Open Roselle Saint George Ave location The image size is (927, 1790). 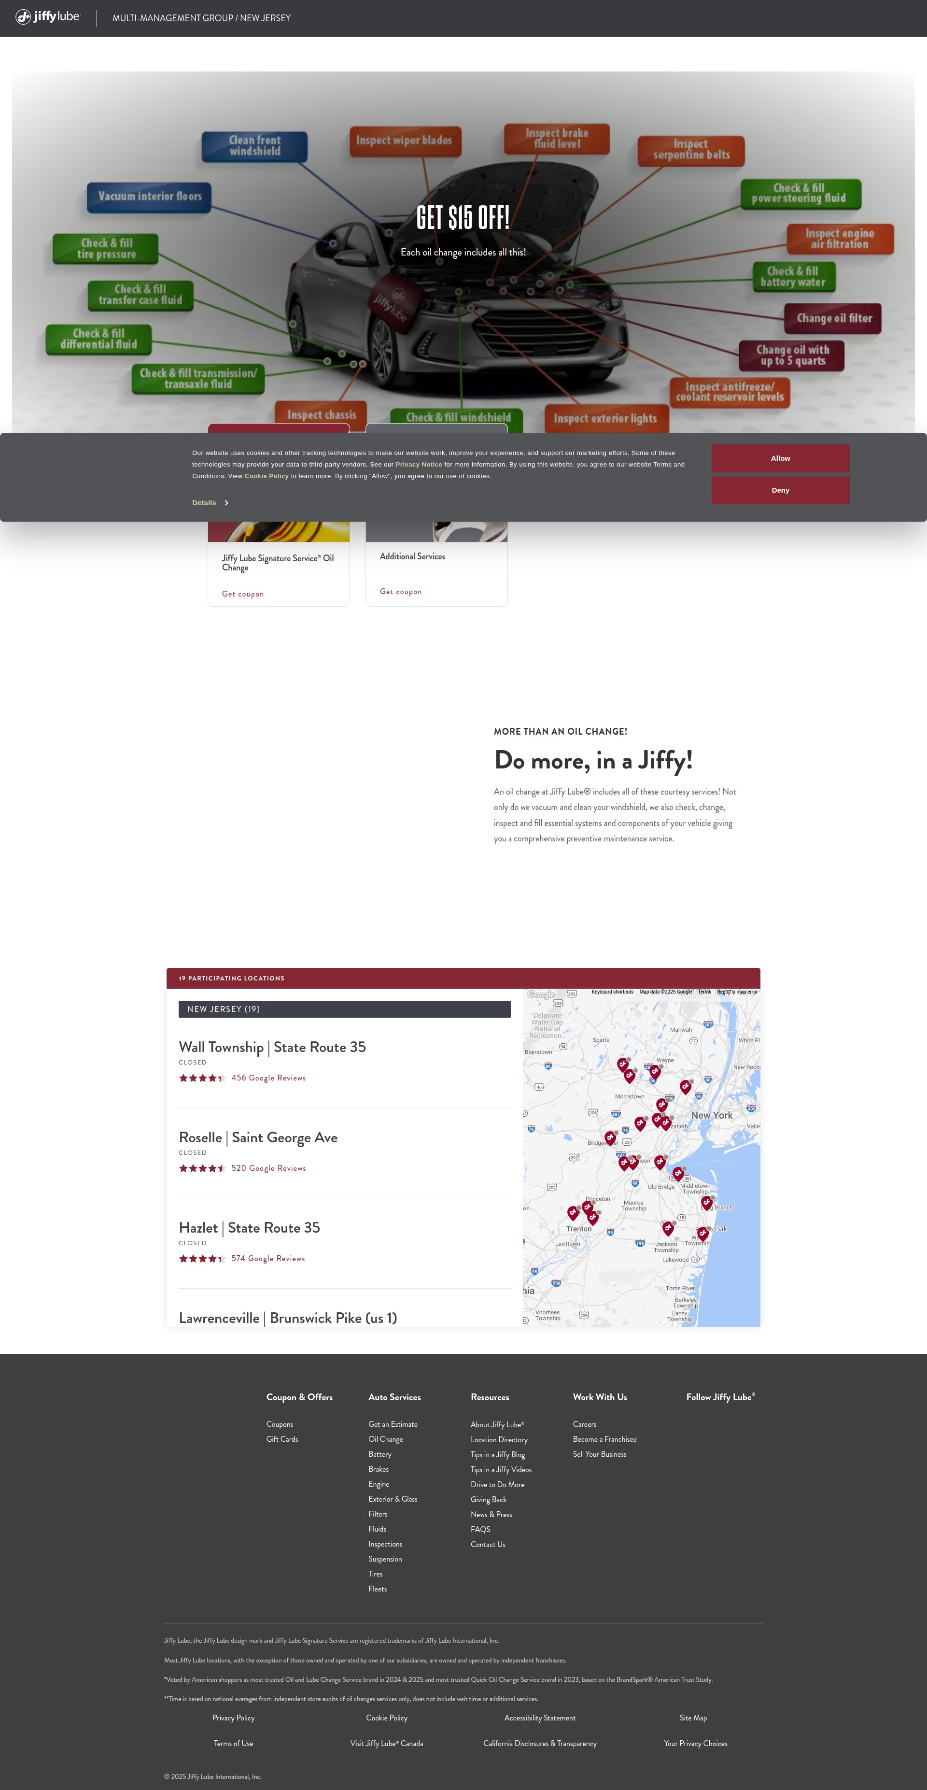point(258,1137)
